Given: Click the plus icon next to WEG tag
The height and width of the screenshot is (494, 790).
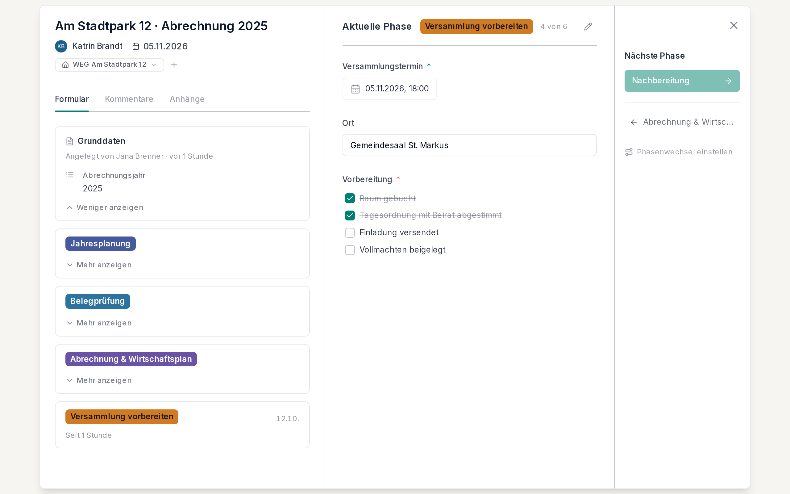Looking at the screenshot, I should click(174, 65).
